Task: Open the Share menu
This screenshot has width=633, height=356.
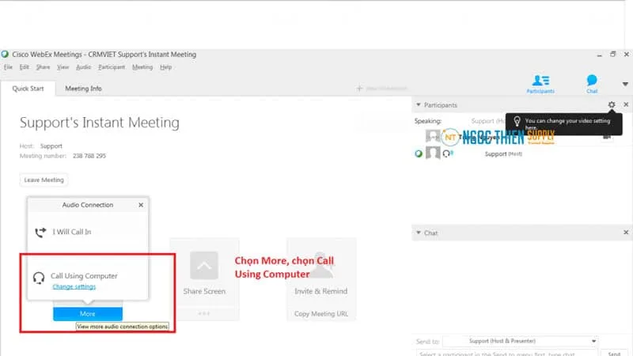Action: tap(43, 67)
